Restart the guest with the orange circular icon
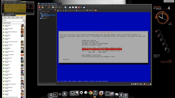The height and width of the screenshot is (98, 175). point(49,7)
